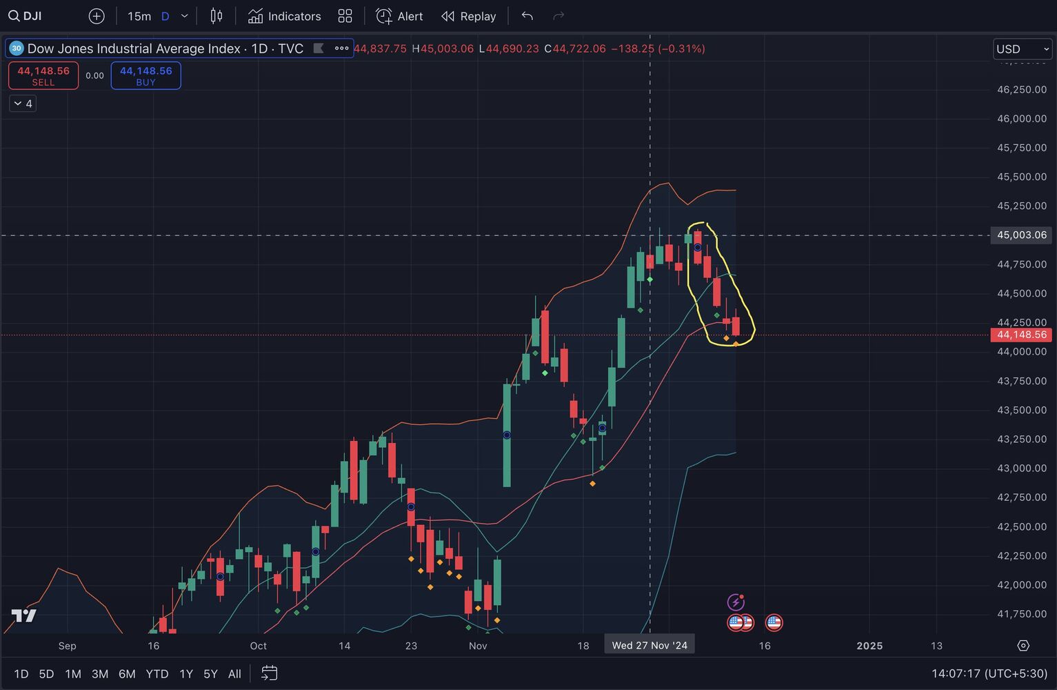This screenshot has width=1057, height=690.
Task: Click the Oct label on time axis
Action: (x=258, y=646)
